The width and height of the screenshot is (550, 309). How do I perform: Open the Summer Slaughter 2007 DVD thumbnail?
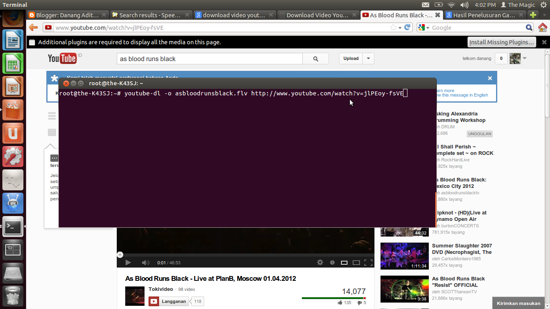point(404,256)
